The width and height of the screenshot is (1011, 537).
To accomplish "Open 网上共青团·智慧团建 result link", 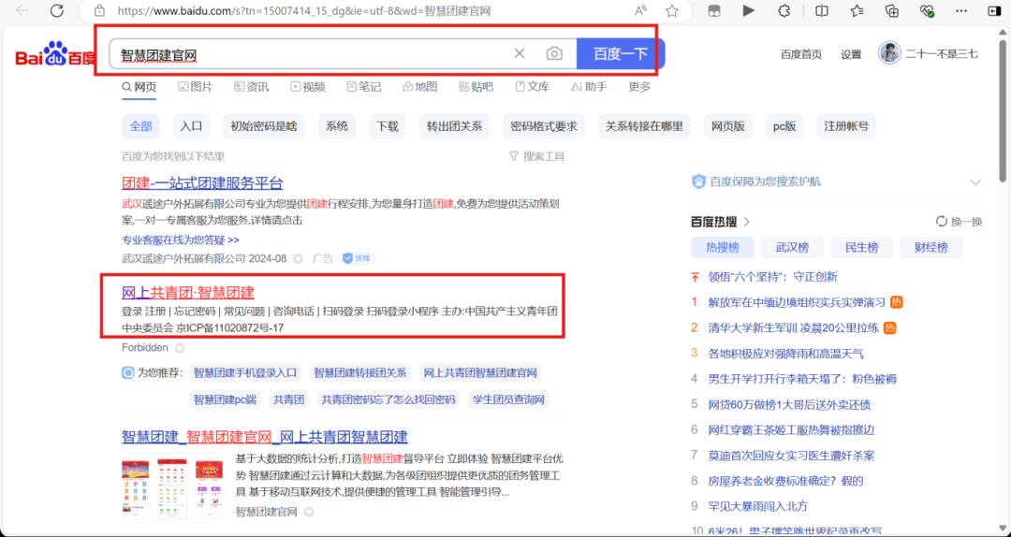I will 187,293.
